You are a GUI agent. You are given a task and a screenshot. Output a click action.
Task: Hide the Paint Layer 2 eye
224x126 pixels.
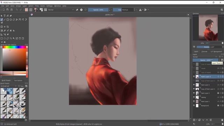click(x=194, y=93)
